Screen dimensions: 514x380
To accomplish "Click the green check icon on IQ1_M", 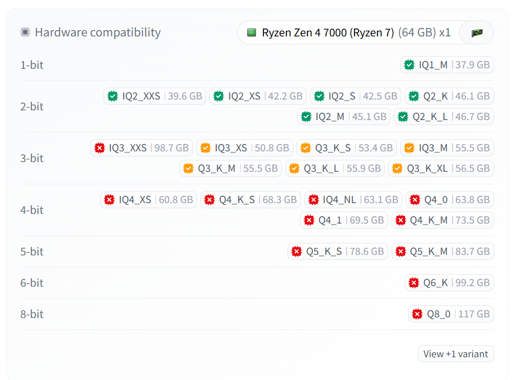I will (x=409, y=65).
